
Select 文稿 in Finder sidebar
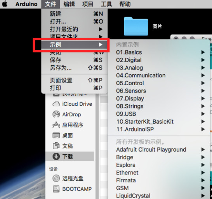coord(63,146)
